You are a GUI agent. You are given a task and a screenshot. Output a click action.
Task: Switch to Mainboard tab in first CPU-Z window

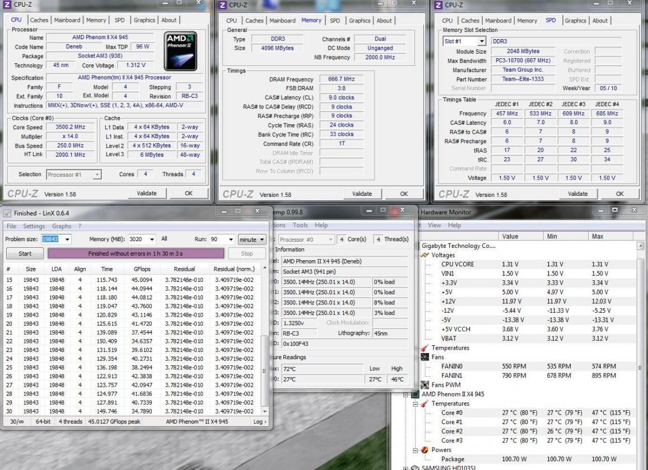coord(67,20)
